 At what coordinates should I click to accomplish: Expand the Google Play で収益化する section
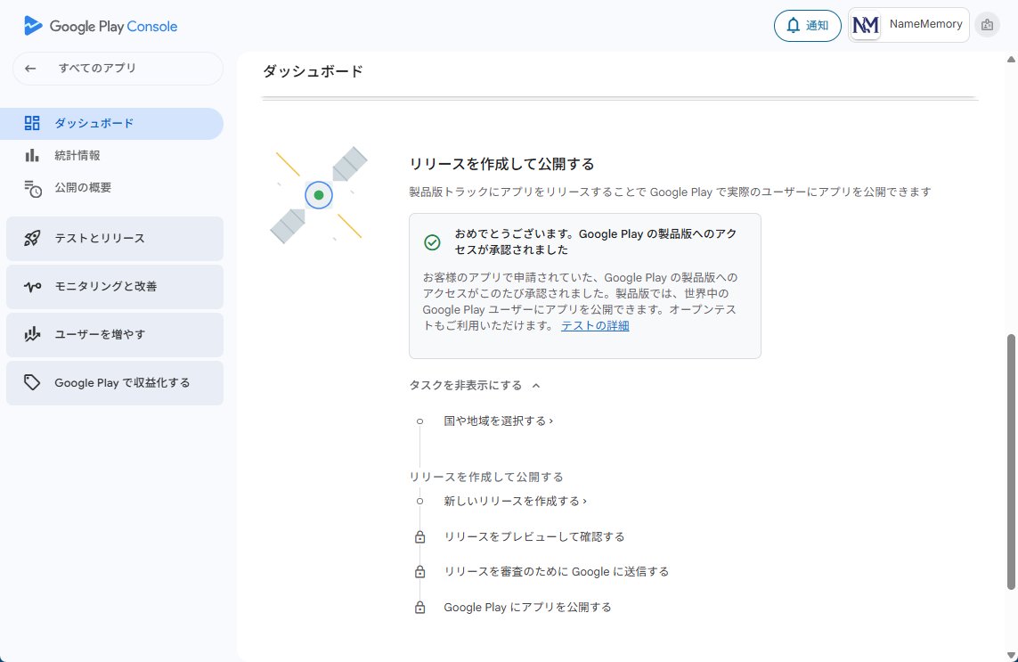pyautogui.click(x=115, y=382)
